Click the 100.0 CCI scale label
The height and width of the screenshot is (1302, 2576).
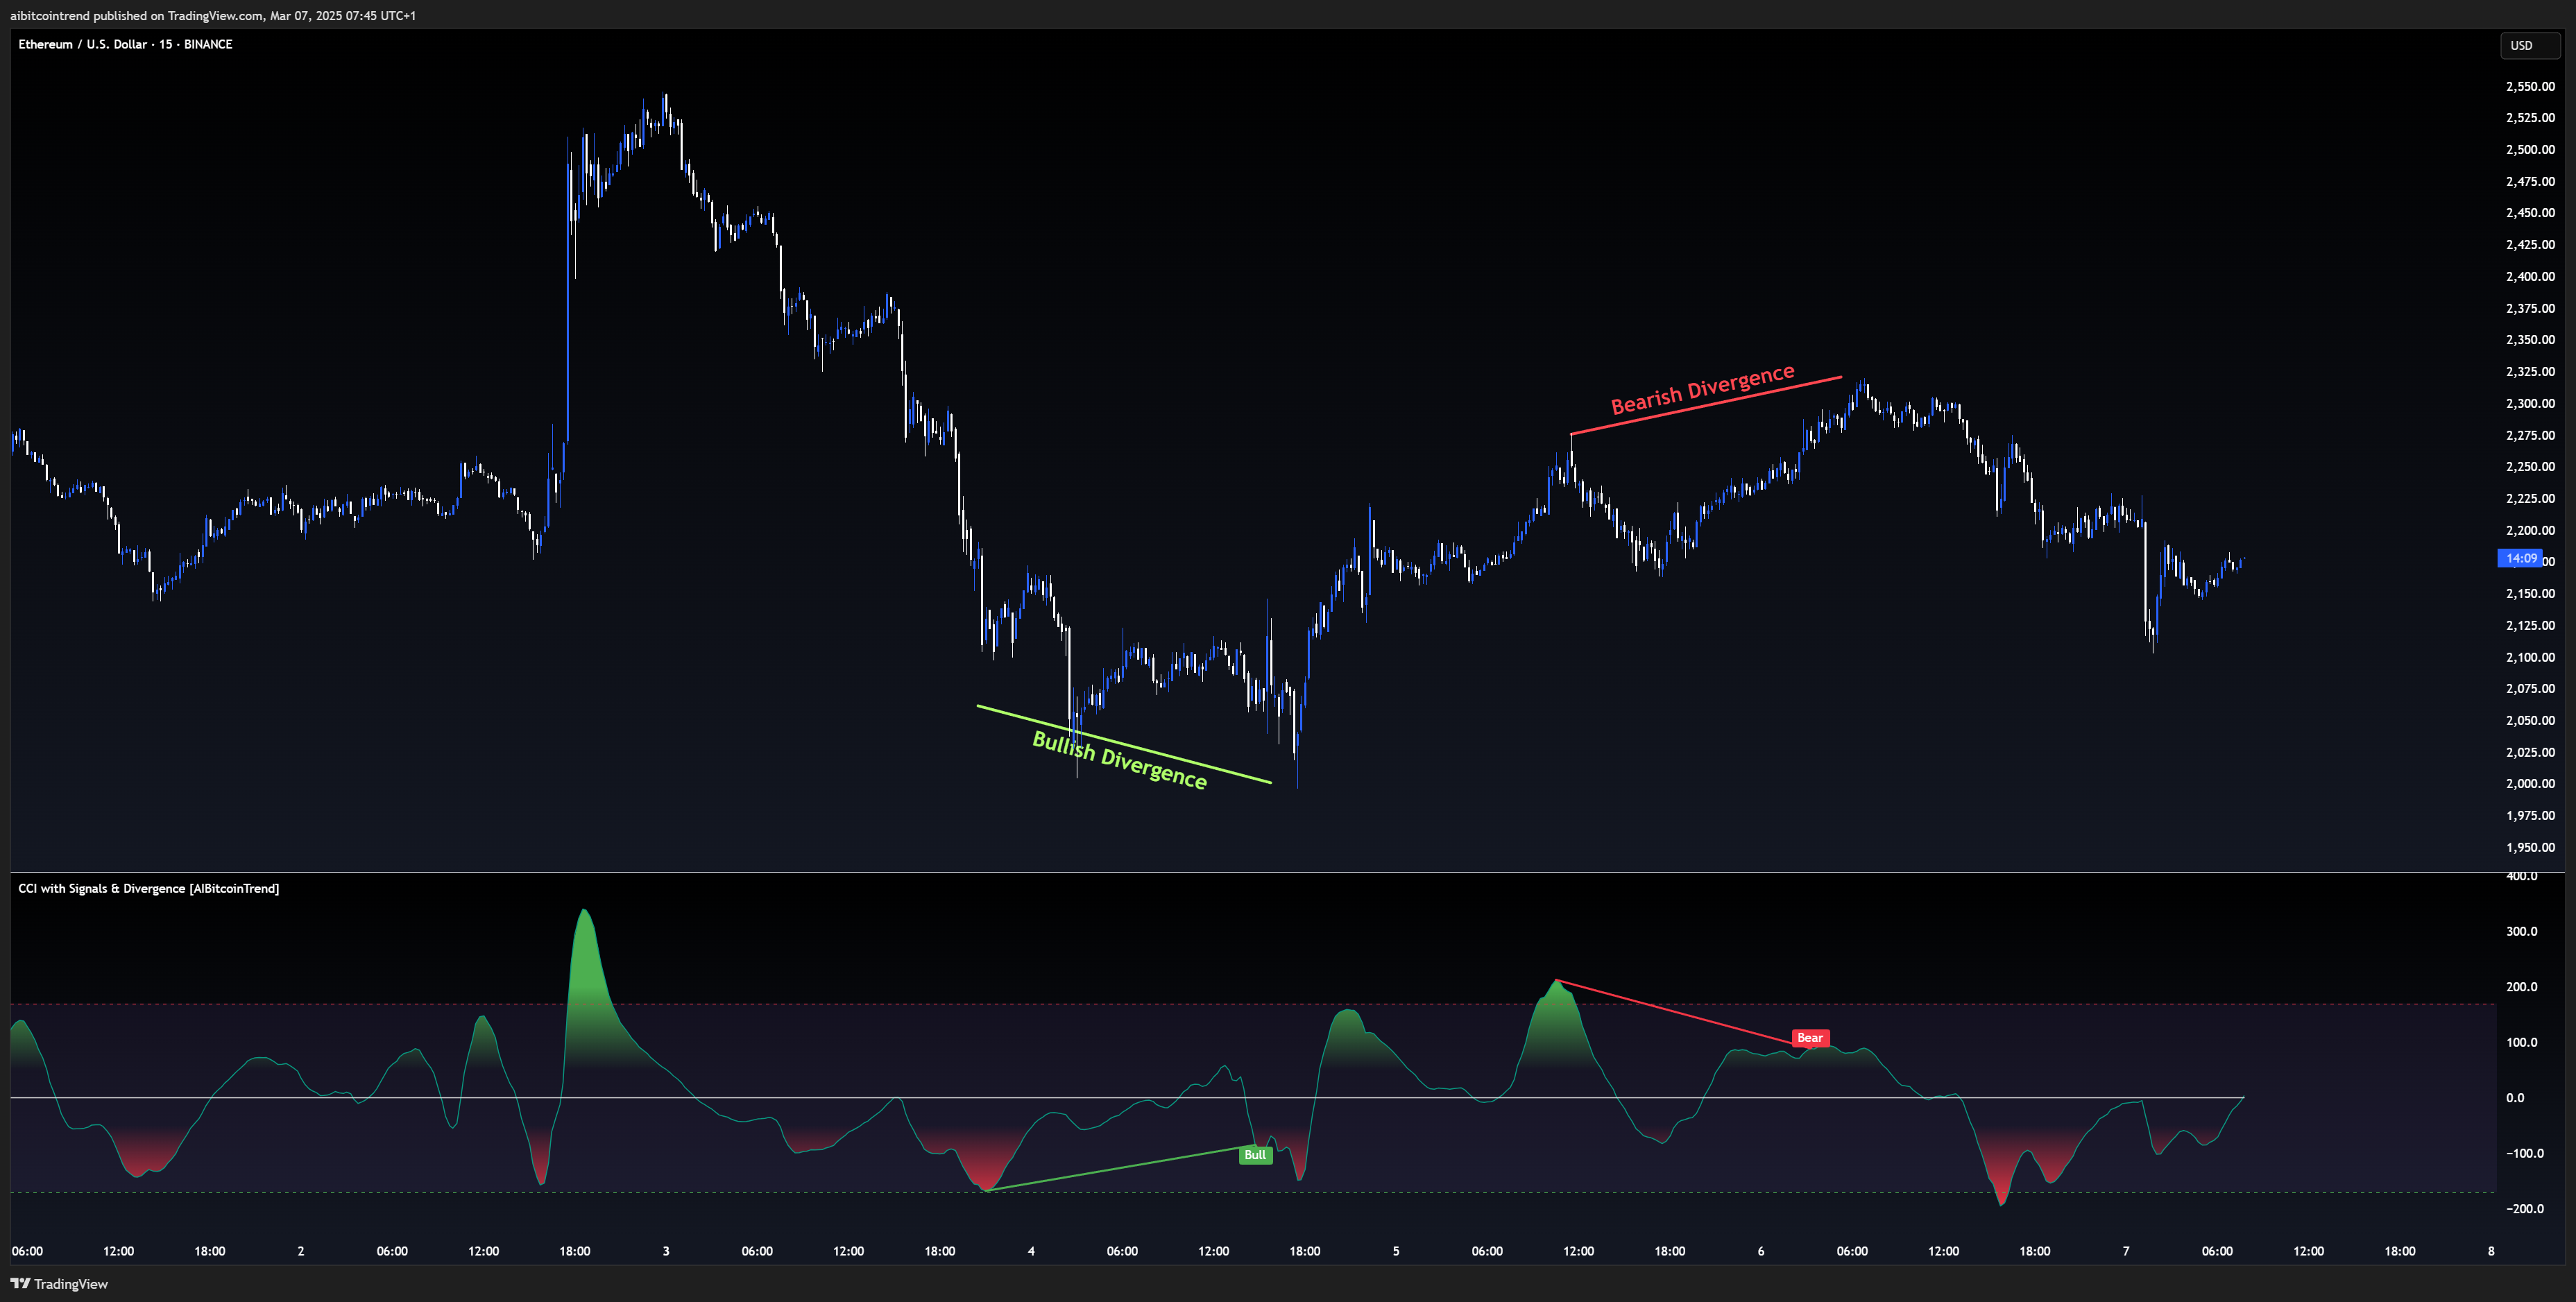point(2521,1043)
